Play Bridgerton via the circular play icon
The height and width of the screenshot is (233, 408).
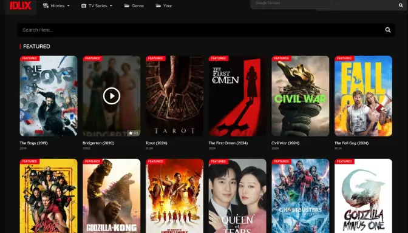click(112, 96)
